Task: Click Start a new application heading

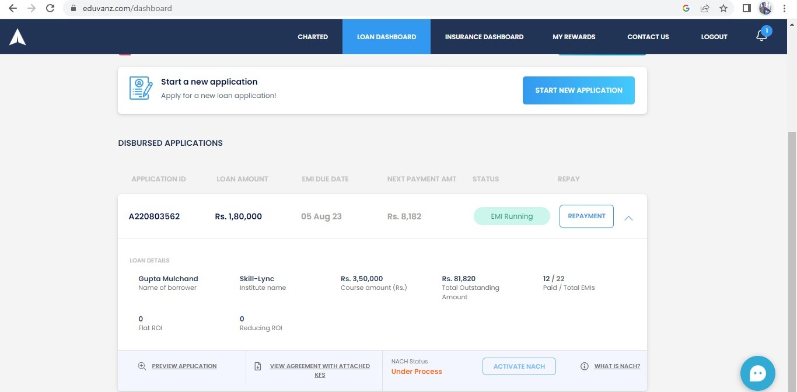Action: click(209, 82)
